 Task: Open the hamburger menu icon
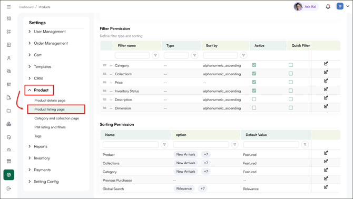(x=9, y=7)
